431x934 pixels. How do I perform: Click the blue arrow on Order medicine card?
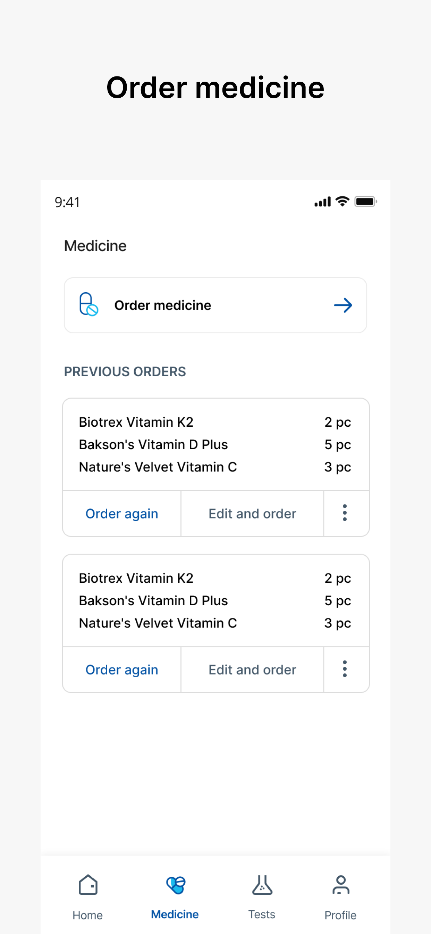(343, 305)
